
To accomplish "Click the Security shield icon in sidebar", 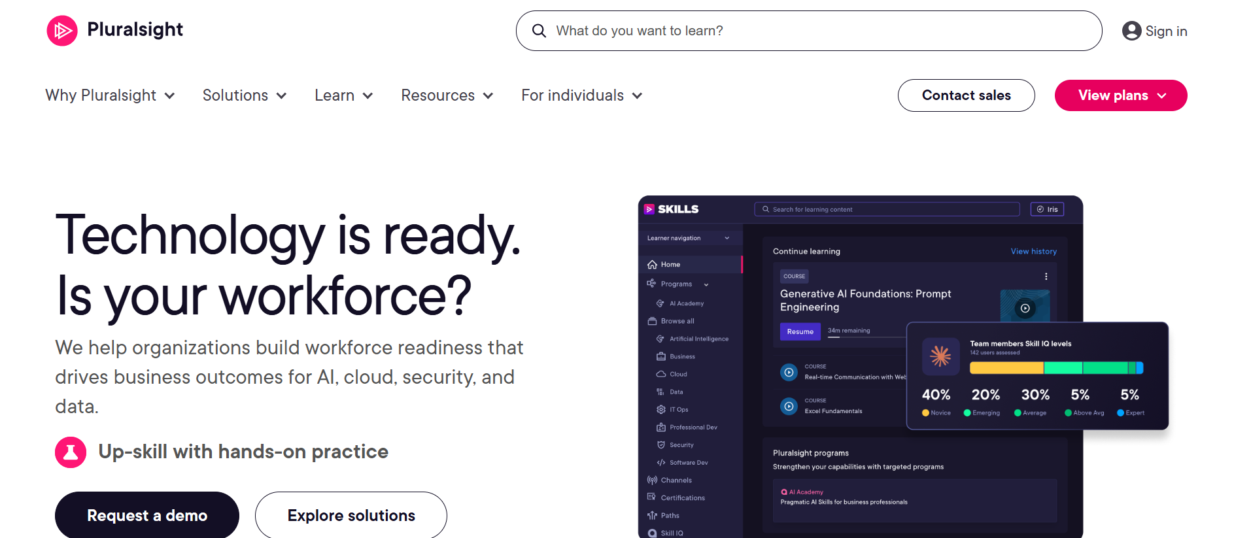I will (x=661, y=445).
